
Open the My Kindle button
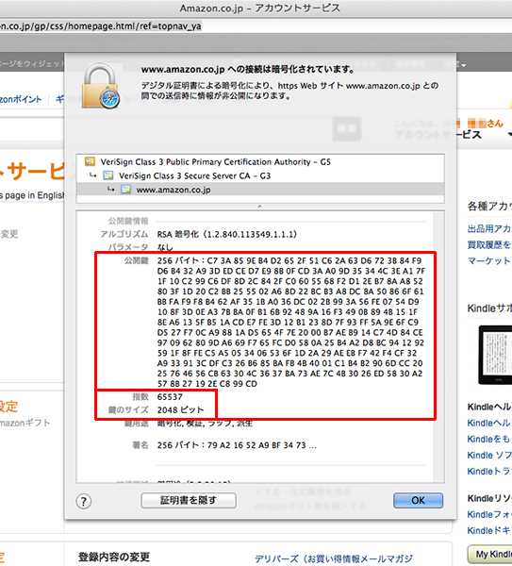(x=490, y=554)
